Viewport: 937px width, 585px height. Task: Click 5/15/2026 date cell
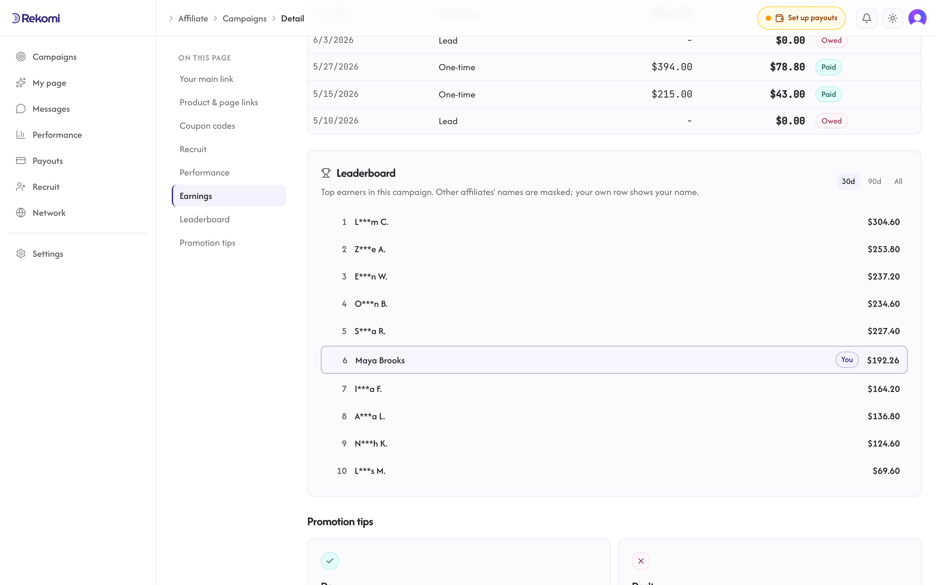[x=336, y=94]
